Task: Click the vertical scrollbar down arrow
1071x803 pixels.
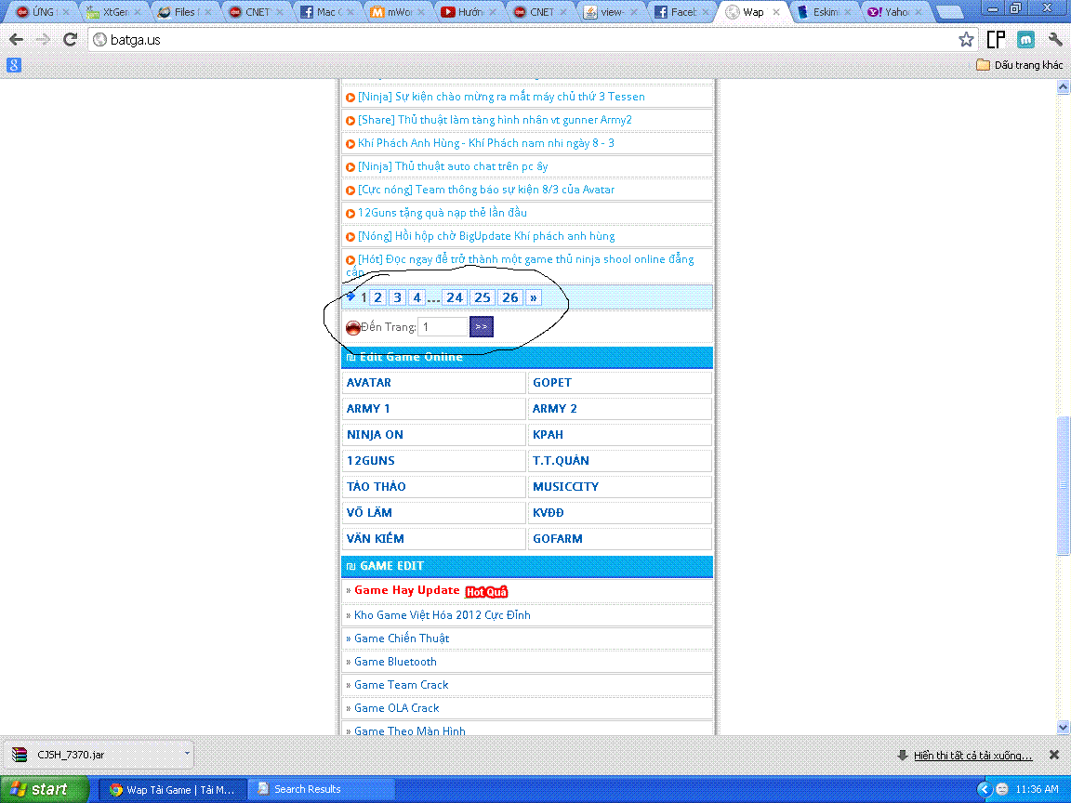Action: 1064,727
